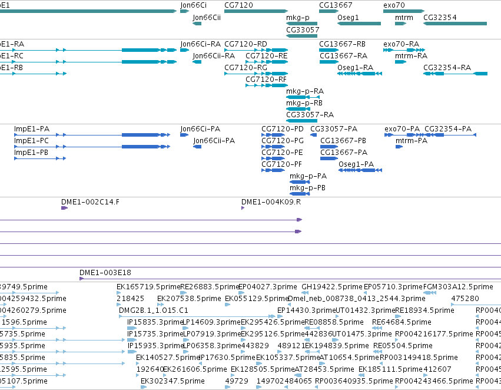Click the DME1-004K09.R clone end label
This screenshot has width=501, height=390.
click(x=271, y=202)
